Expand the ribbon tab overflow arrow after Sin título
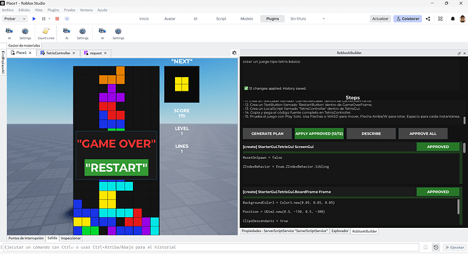The image size is (468, 261). (x=324, y=19)
